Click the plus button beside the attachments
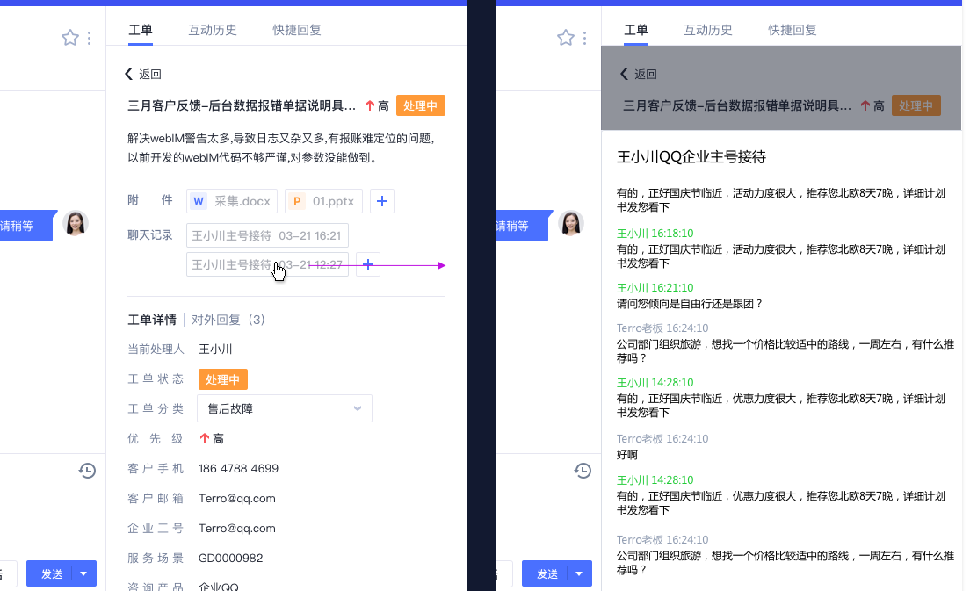The height and width of the screenshot is (591, 970). pos(381,201)
